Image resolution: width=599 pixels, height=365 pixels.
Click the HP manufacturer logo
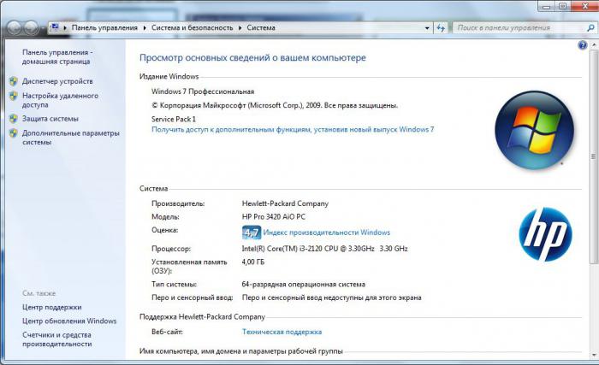[546, 234]
